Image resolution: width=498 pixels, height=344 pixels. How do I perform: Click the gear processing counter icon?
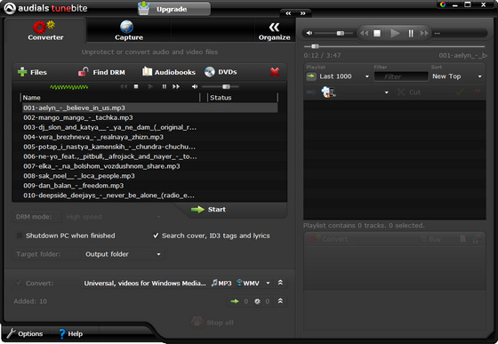[x=257, y=301]
